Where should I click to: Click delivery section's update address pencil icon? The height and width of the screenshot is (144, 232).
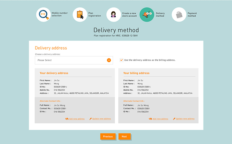coord(91,119)
